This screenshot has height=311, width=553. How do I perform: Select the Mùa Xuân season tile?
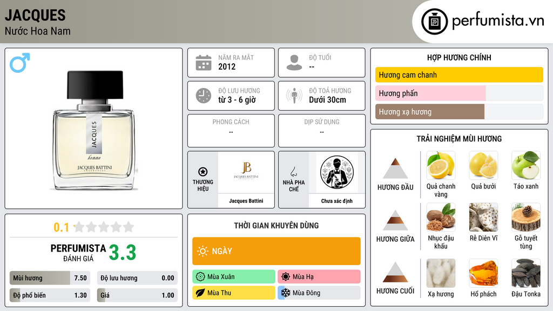[234, 277]
